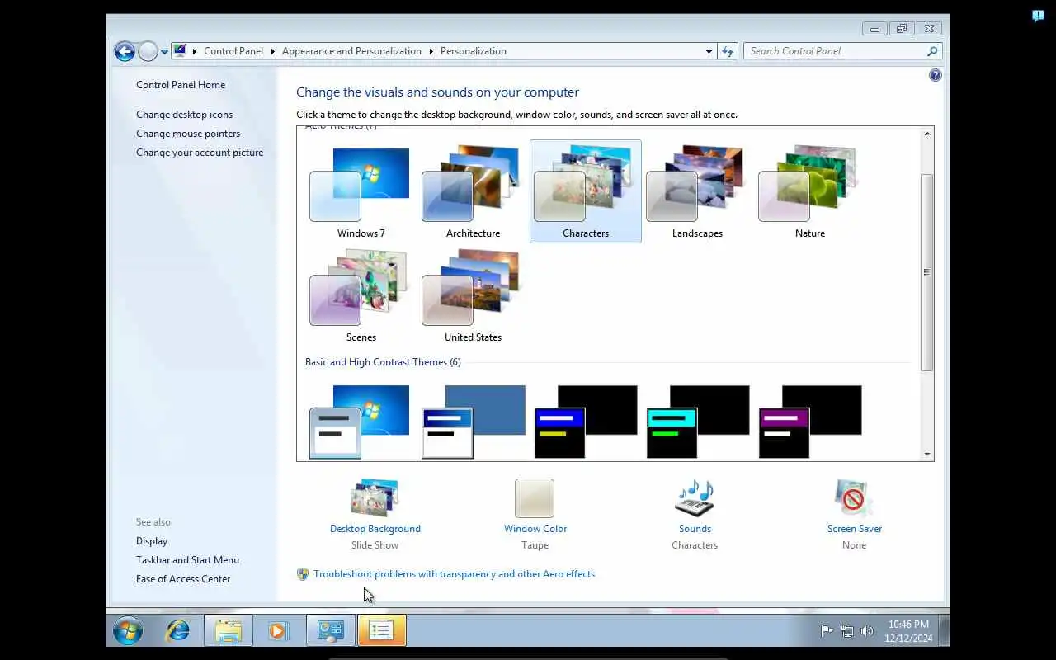Viewport: 1056px width, 660px height.
Task: Expand the arrow after Control Panel breadcrumb
Action: point(272,51)
